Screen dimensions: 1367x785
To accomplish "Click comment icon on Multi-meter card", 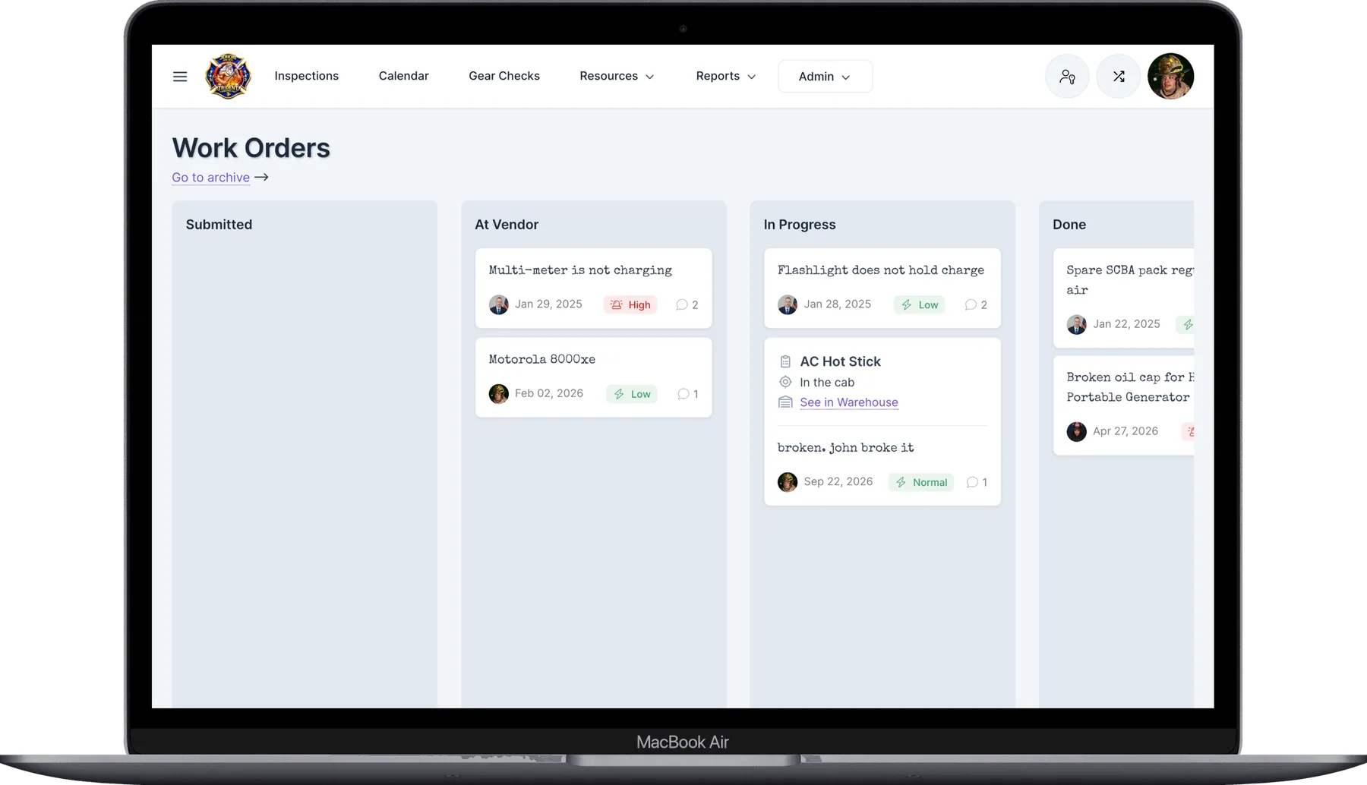I will coord(682,304).
